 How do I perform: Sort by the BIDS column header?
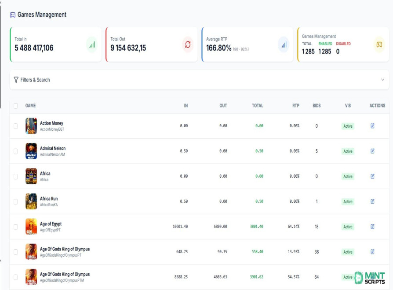(x=317, y=106)
